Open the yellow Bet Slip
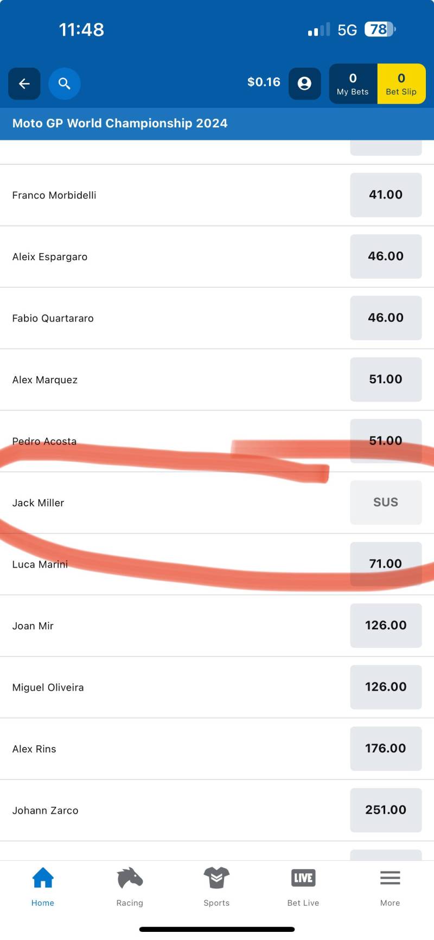 401,83
